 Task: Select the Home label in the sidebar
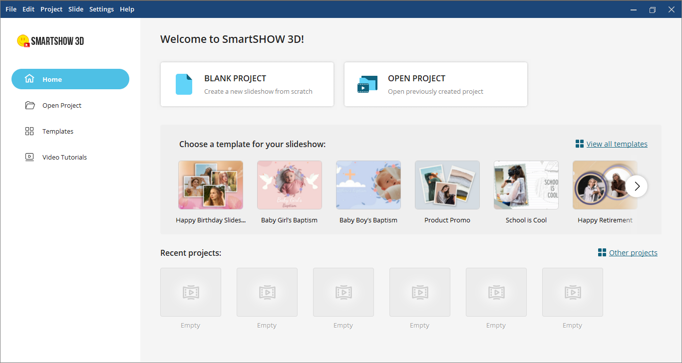(52, 79)
